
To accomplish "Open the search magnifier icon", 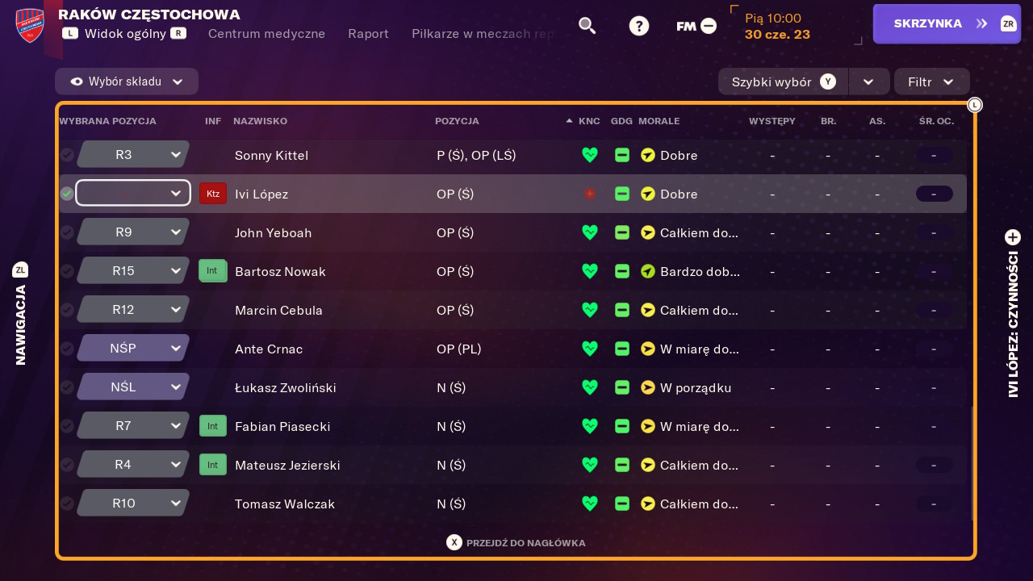I will coord(588,26).
